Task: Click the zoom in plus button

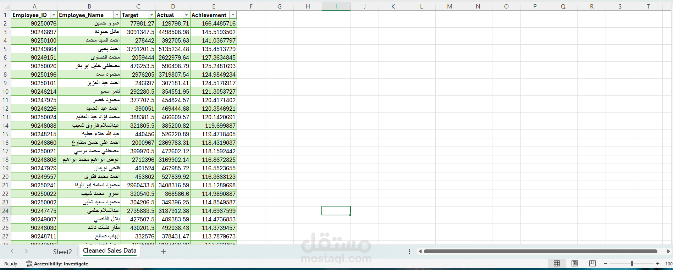Action: (657, 264)
